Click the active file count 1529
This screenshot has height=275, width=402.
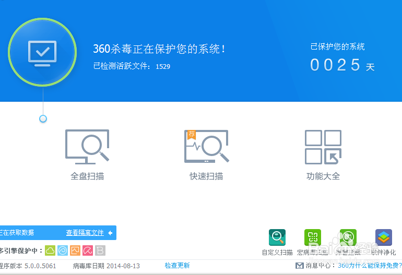pos(163,67)
